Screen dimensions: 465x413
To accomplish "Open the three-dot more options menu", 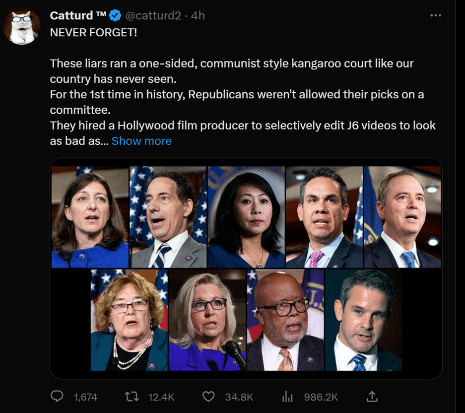I will point(435,15).
